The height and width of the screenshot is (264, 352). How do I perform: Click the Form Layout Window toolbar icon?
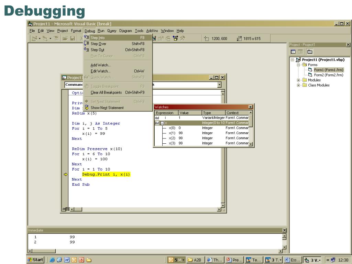(168, 38)
